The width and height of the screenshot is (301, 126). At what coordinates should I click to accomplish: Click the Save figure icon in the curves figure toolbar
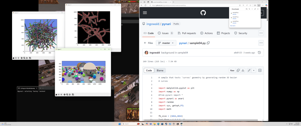coord(30,58)
